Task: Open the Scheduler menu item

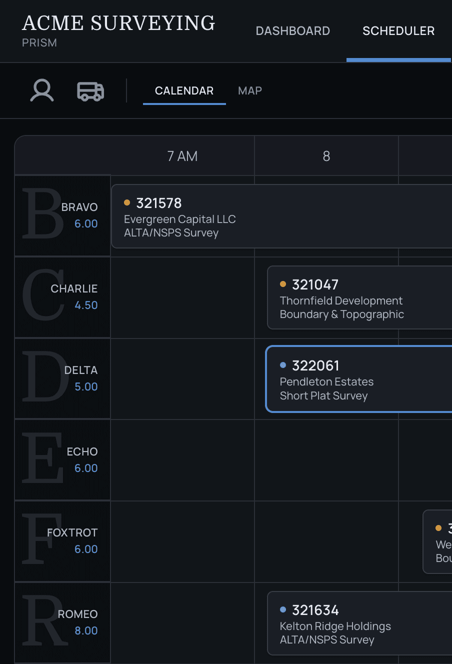Action: pos(398,31)
